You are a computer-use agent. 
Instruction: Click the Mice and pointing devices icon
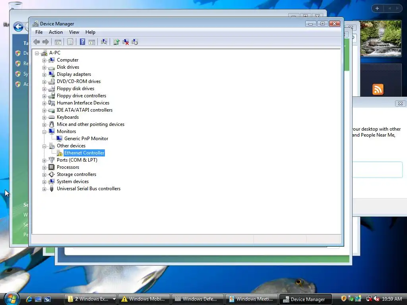pos(52,124)
